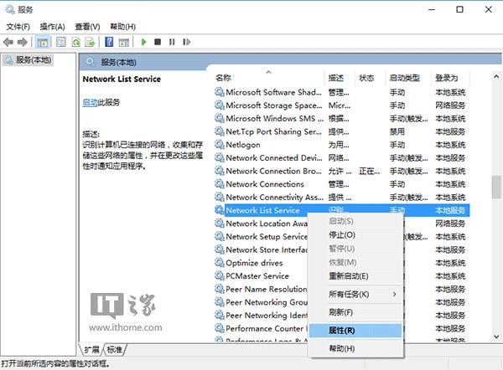The image size is (503, 370).
Task: Select Network Store Interface service row
Action: (261, 249)
